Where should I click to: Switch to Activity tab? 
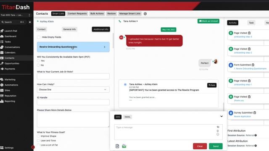click(232, 23)
